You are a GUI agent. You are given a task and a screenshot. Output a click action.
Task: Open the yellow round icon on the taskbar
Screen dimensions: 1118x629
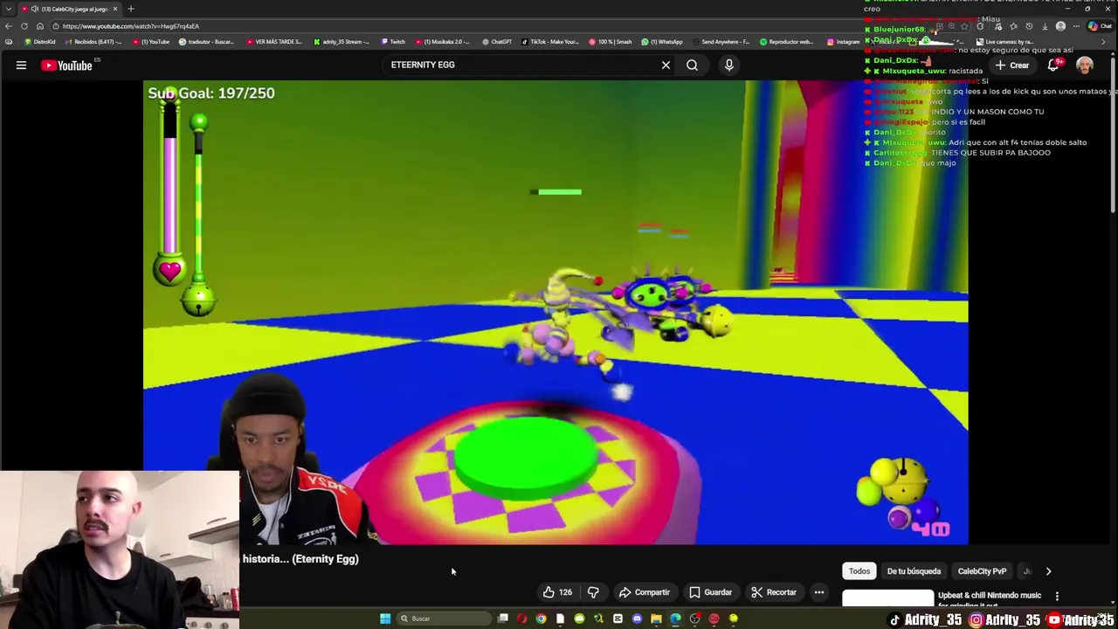click(x=733, y=619)
